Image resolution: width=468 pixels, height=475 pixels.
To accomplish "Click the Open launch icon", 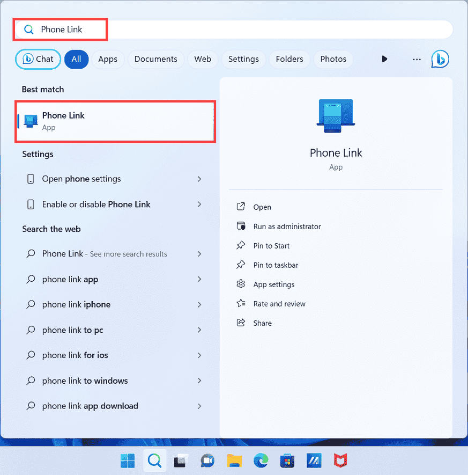I will (x=241, y=207).
